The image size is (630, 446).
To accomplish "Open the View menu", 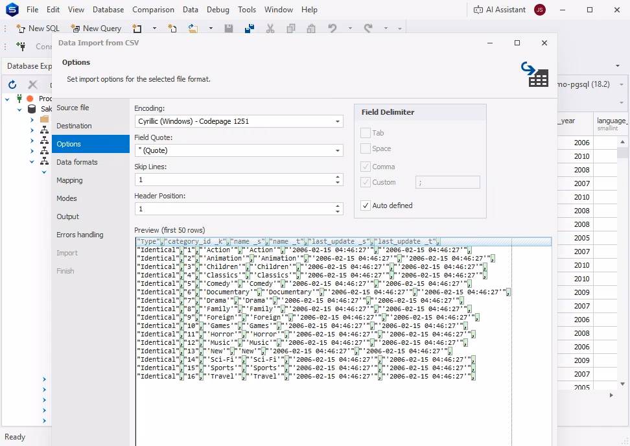I will 76,10.
